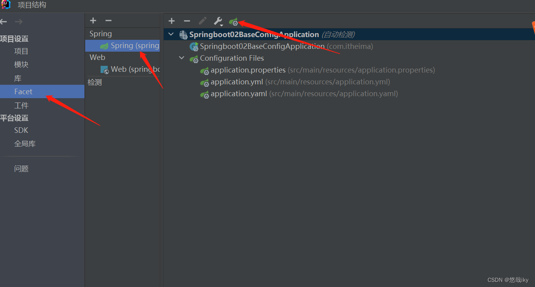Click the IntelliJ IDEA logo icon
This screenshot has width=535, height=287.
6,4
